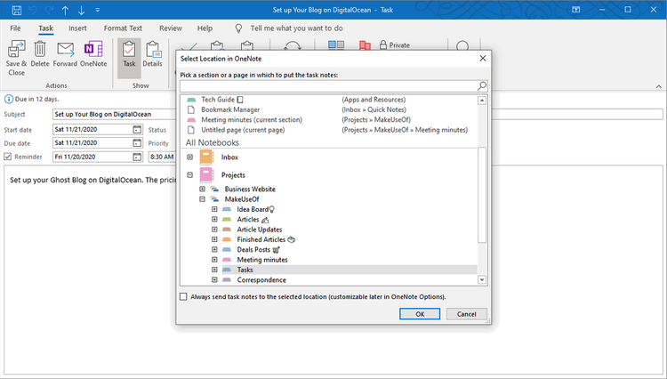The image size is (667, 379).
Task: Select Meeting minutes (current section)
Action: tap(252, 120)
